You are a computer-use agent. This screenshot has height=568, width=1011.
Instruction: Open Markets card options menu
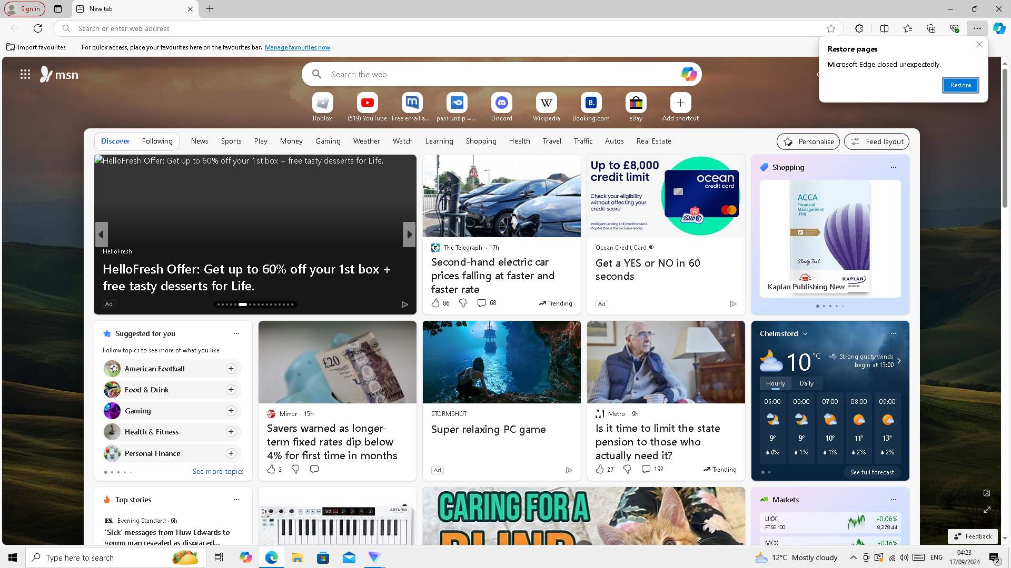894,500
